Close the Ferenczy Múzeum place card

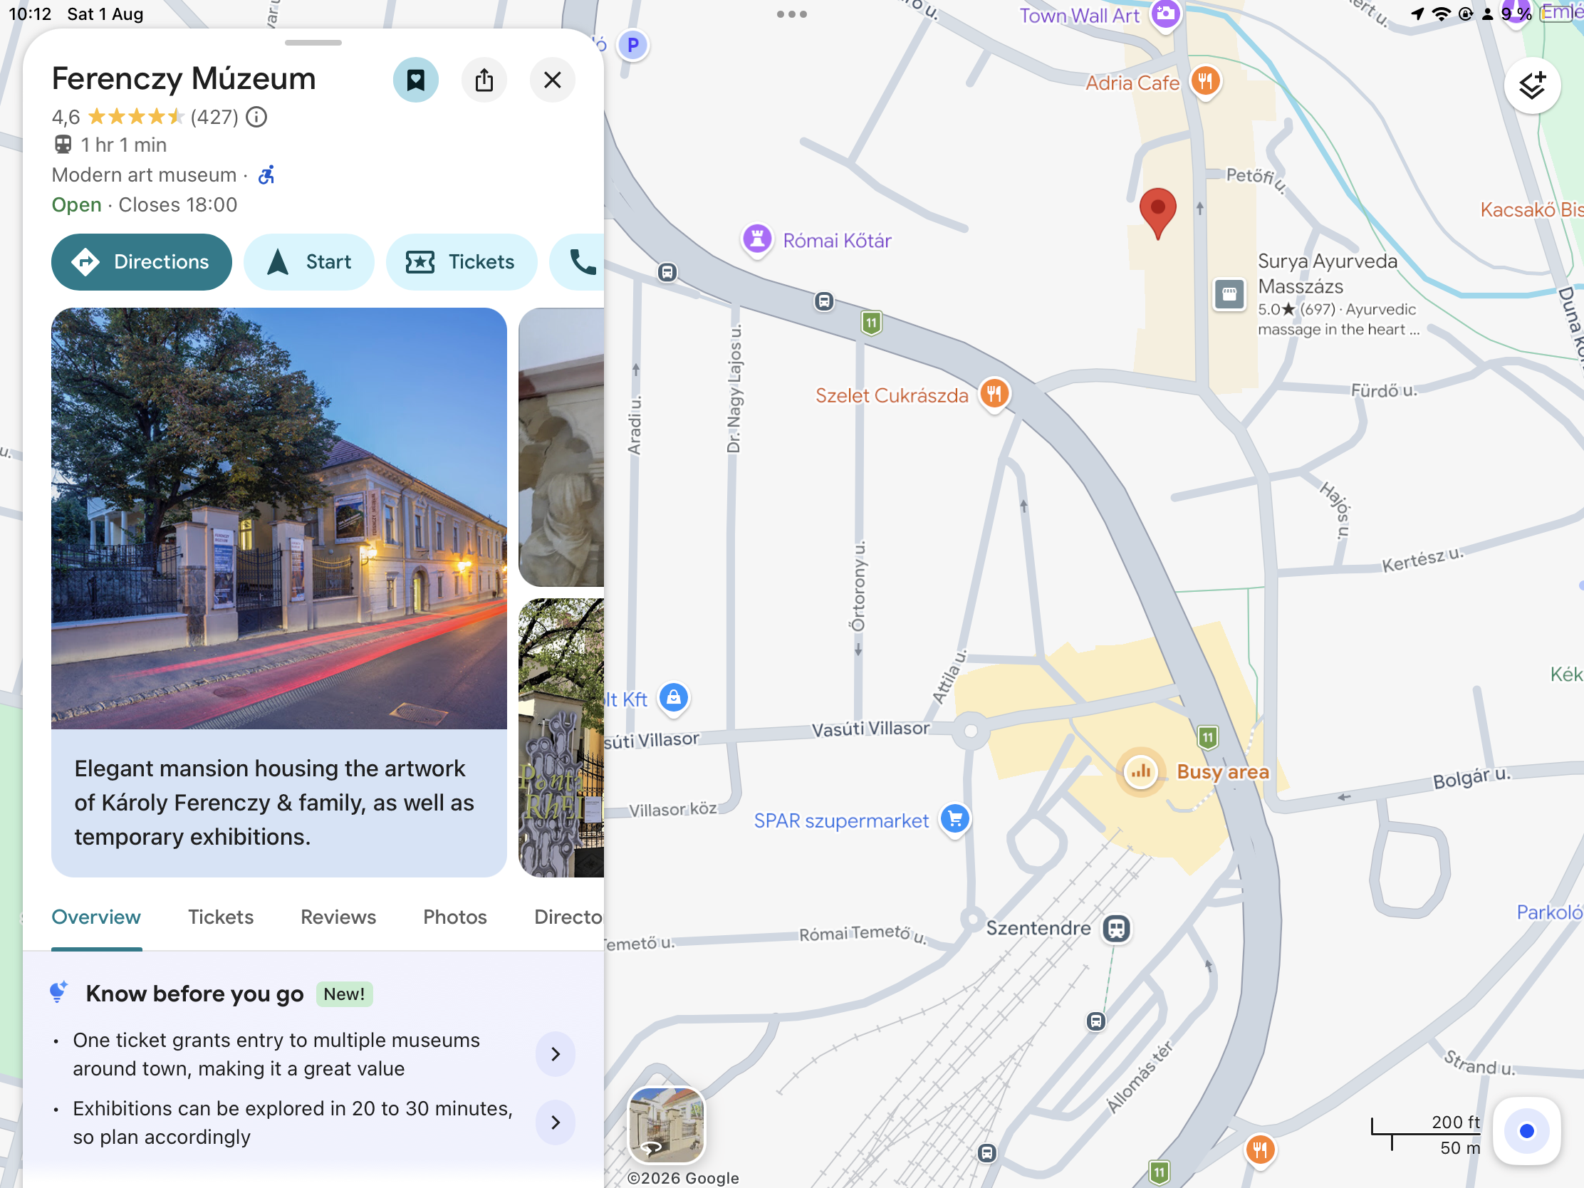tap(552, 80)
